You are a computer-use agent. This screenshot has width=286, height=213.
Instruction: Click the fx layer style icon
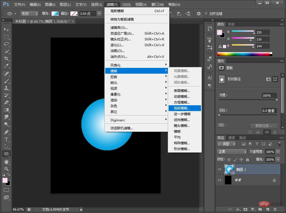click(239, 209)
